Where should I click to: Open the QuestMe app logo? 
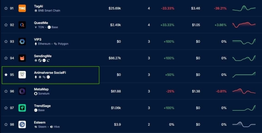(x=22, y=25)
